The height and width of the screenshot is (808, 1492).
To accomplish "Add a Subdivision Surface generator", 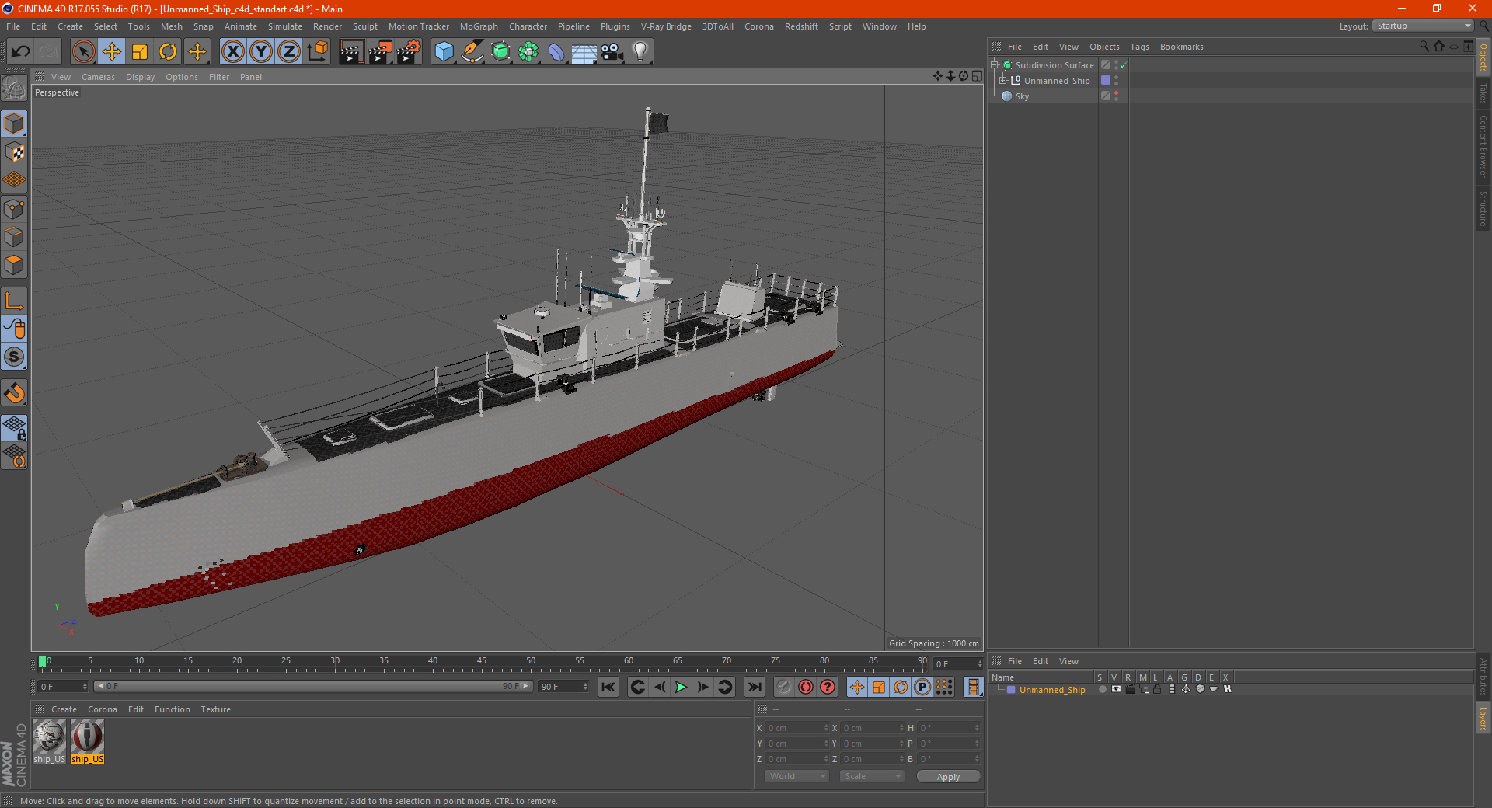I will click(x=500, y=52).
